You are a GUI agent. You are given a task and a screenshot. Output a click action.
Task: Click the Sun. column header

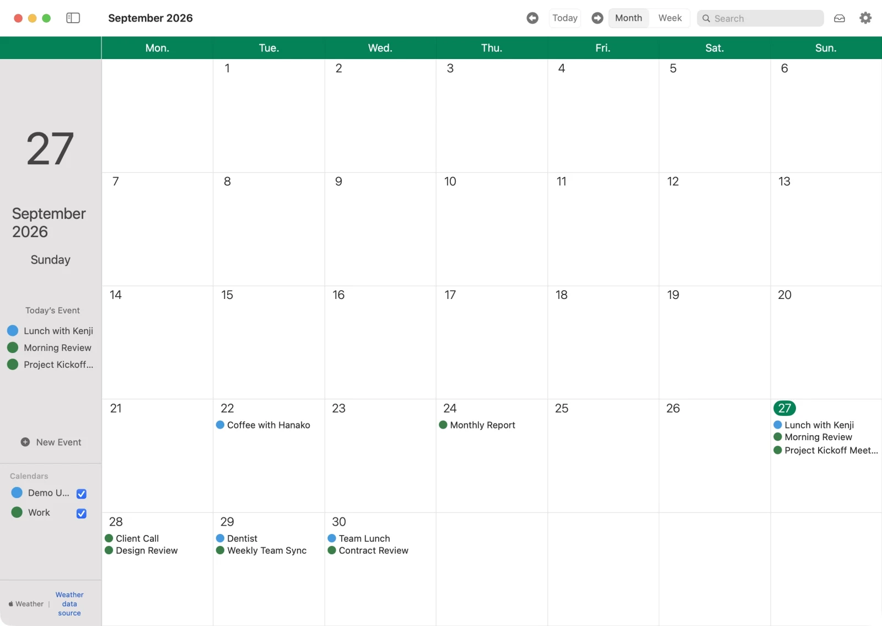pos(826,48)
